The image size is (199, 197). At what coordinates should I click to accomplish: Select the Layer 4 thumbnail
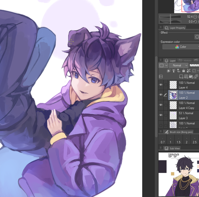[x=173, y=85]
